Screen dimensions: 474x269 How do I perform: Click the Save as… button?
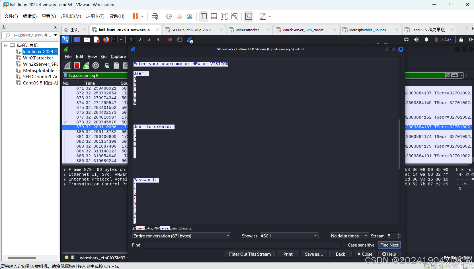pos(314,254)
